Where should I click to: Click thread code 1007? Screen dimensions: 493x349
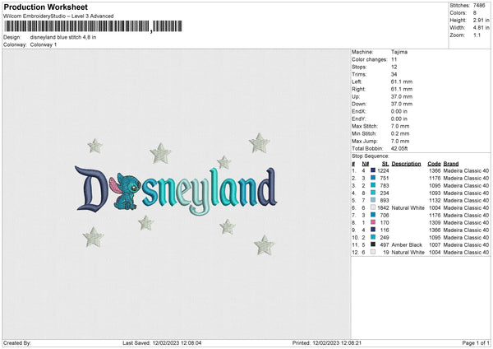pos(435,244)
